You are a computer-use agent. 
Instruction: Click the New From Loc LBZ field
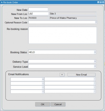[x=38, y=14]
